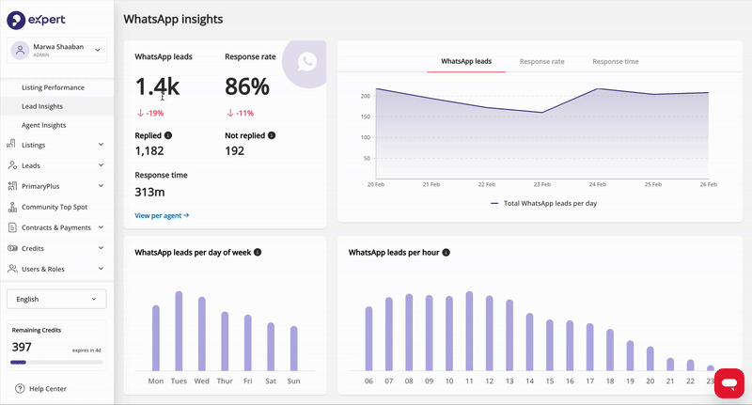The height and width of the screenshot is (405, 752).
Task: Open Community Top Spot menu item
Action: [55, 207]
